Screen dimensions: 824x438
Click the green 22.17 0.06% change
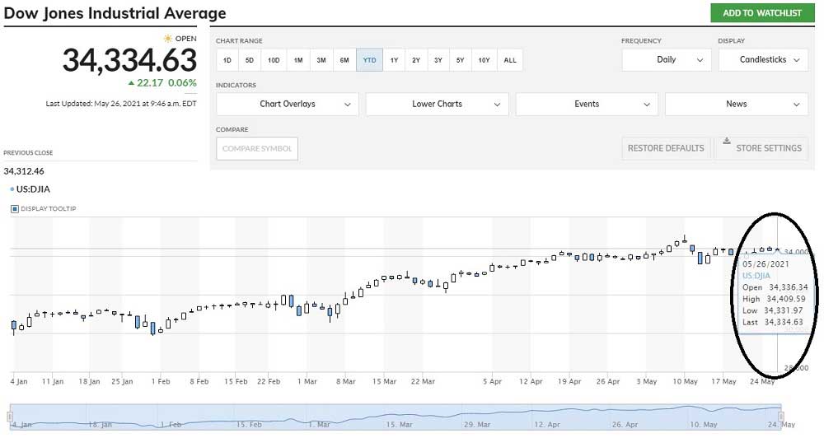(162, 83)
